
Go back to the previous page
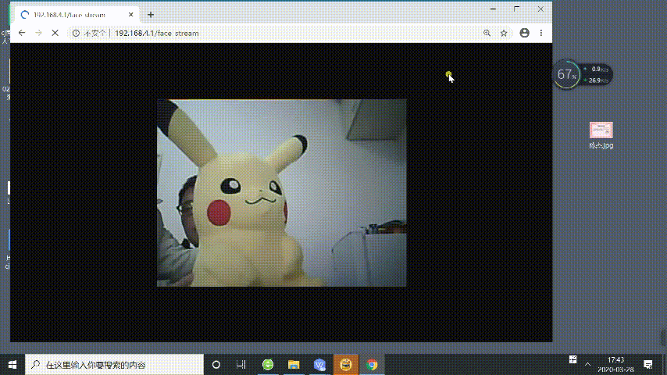(22, 33)
